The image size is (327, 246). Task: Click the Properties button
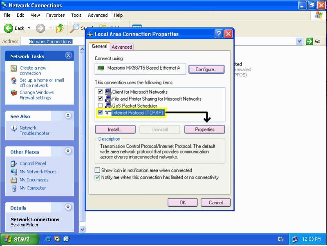pyautogui.click(x=205, y=129)
